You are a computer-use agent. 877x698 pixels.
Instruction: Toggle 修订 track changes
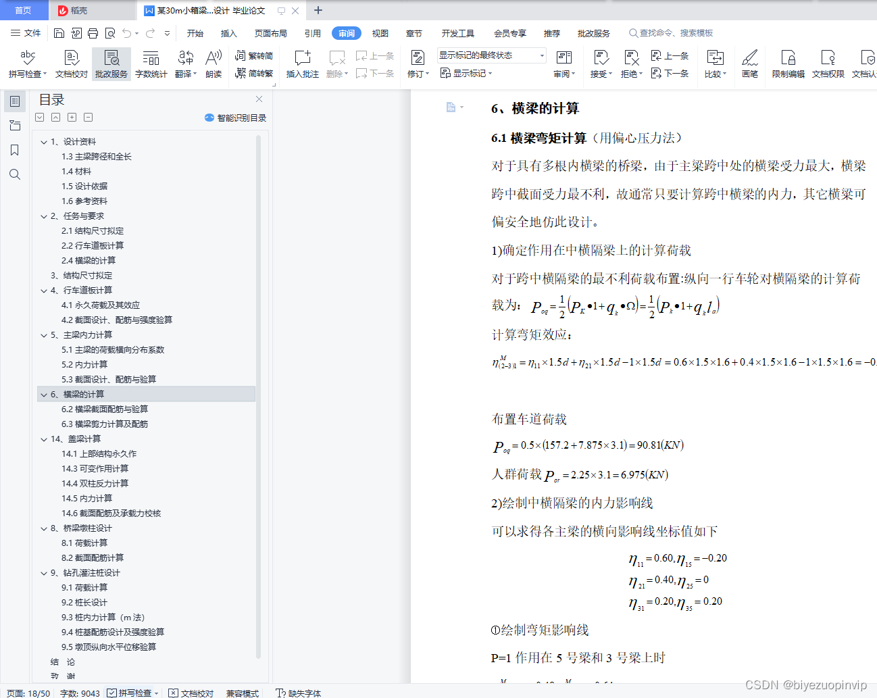pyautogui.click(x=418, y=64)
